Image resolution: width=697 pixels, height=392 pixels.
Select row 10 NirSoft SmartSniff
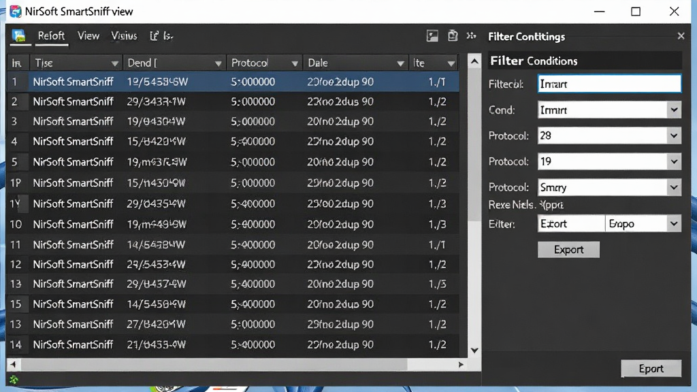pyautogui.click(x=233, y=225)
